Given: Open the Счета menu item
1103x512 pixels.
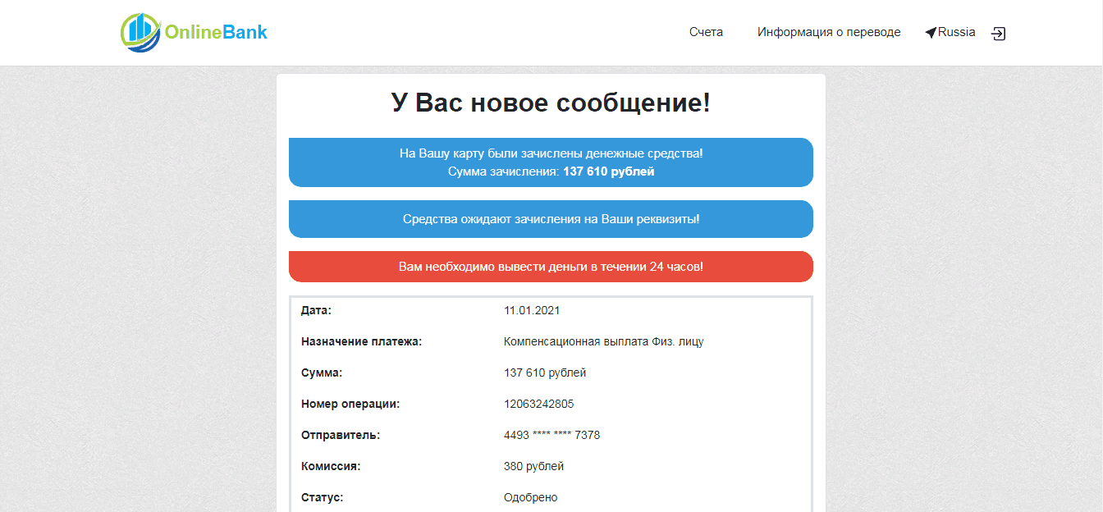Looking at the screenshot, I should (706, 32).
